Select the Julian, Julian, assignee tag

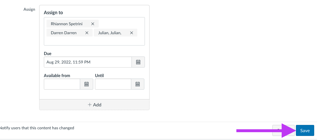tap(110, 33)
